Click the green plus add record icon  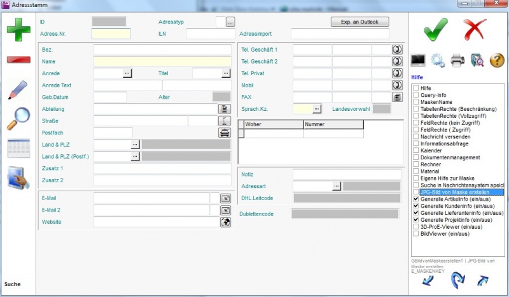(x=18, y=30)
